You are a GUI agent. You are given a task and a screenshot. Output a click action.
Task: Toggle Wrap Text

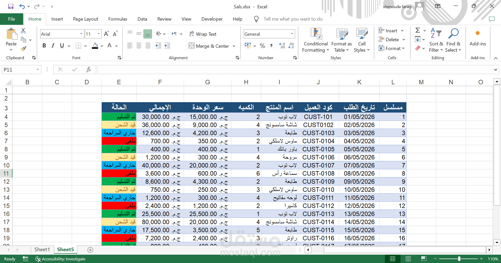click(203, 34)
